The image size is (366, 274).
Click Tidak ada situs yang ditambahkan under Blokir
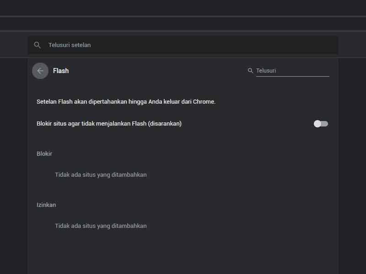coord(101,175)
